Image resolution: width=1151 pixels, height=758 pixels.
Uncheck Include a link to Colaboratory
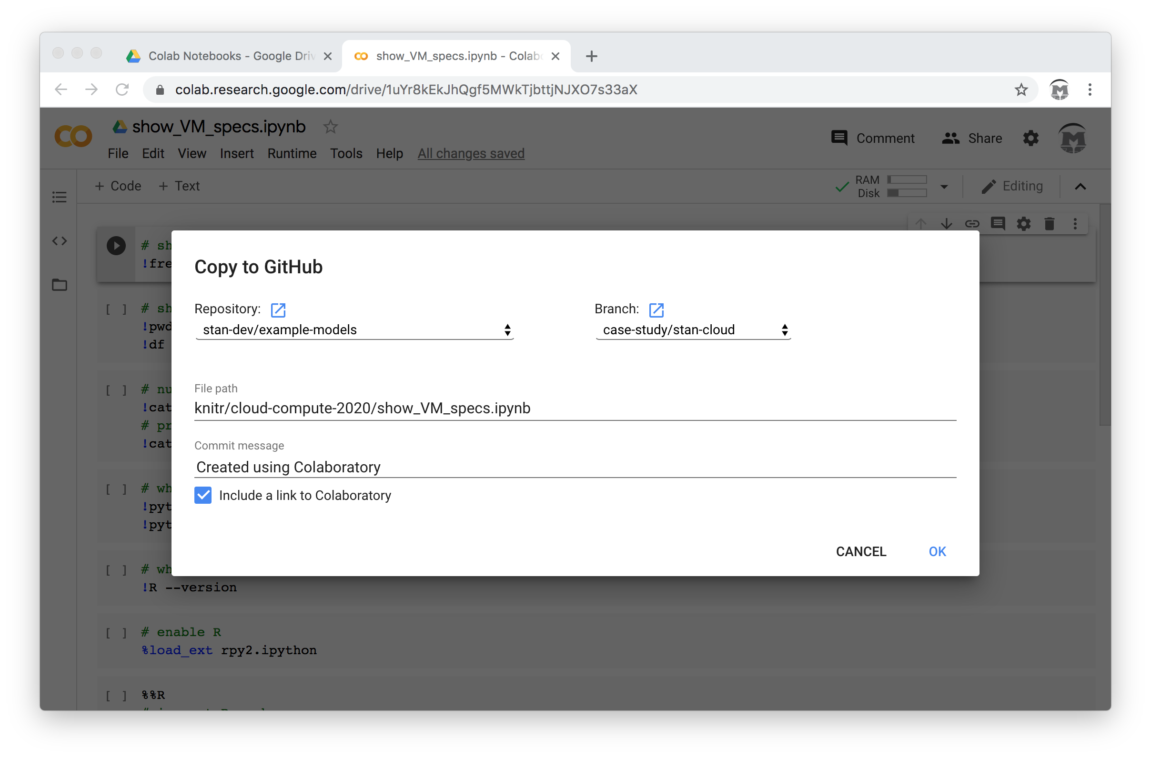(203, 495)
